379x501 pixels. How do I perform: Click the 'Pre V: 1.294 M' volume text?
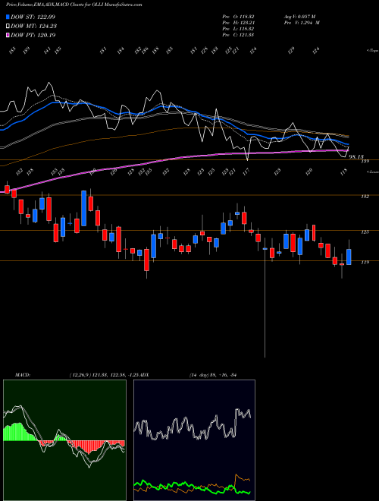301,23
